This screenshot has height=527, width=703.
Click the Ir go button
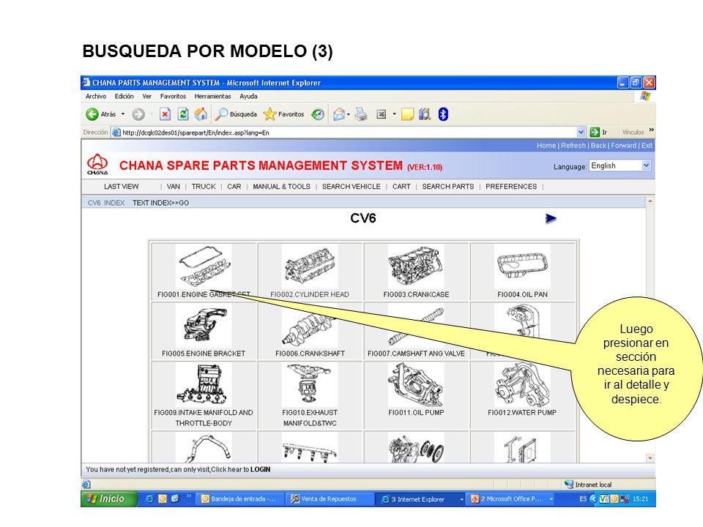pos(598,132)
